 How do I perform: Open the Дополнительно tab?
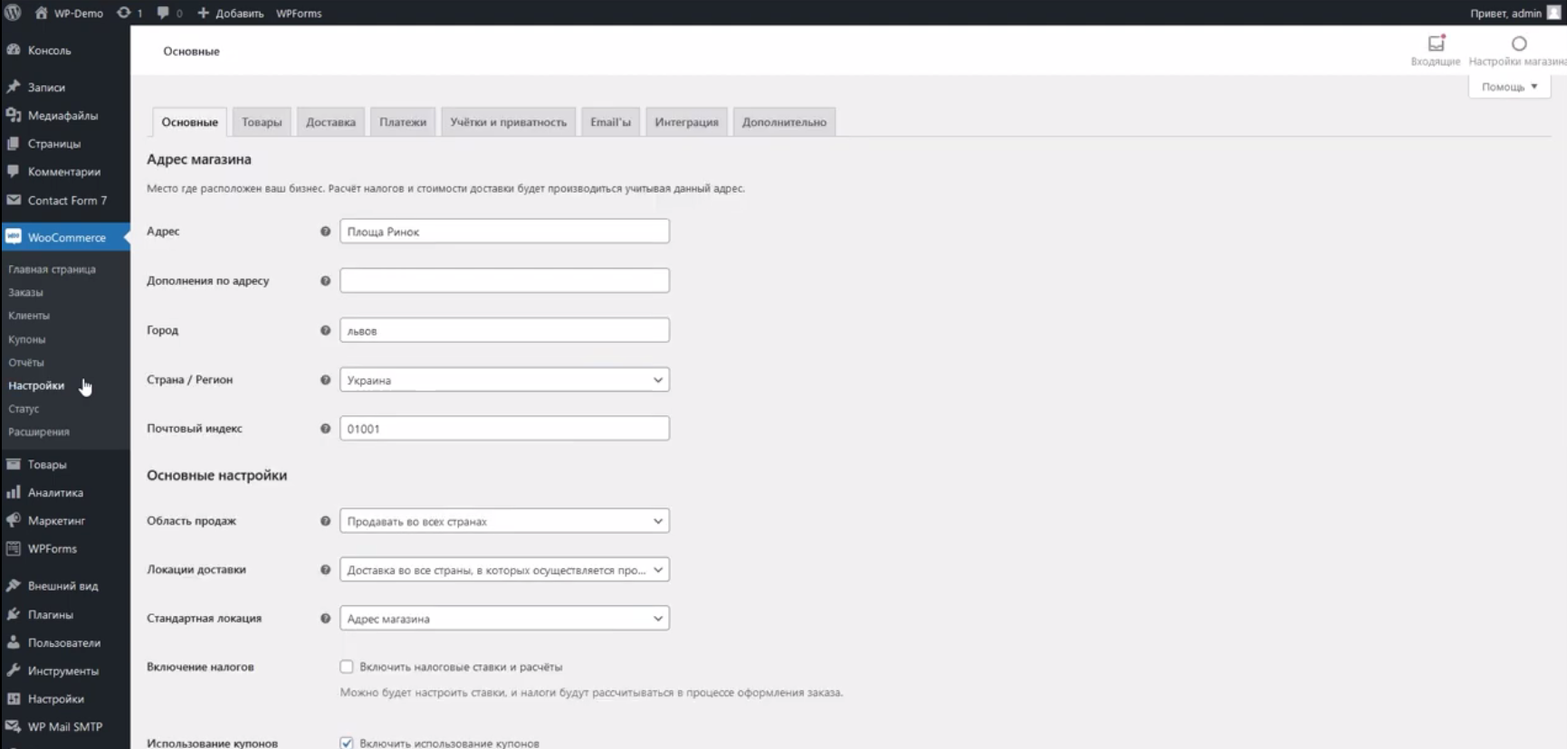click(x=784, y=122)
